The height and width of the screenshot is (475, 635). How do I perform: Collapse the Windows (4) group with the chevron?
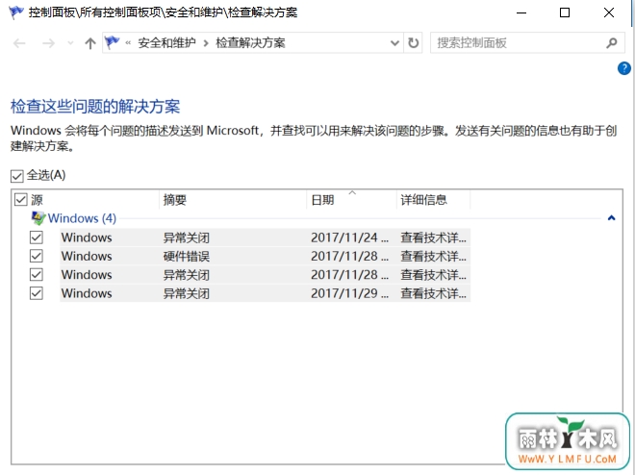point(612,218)
